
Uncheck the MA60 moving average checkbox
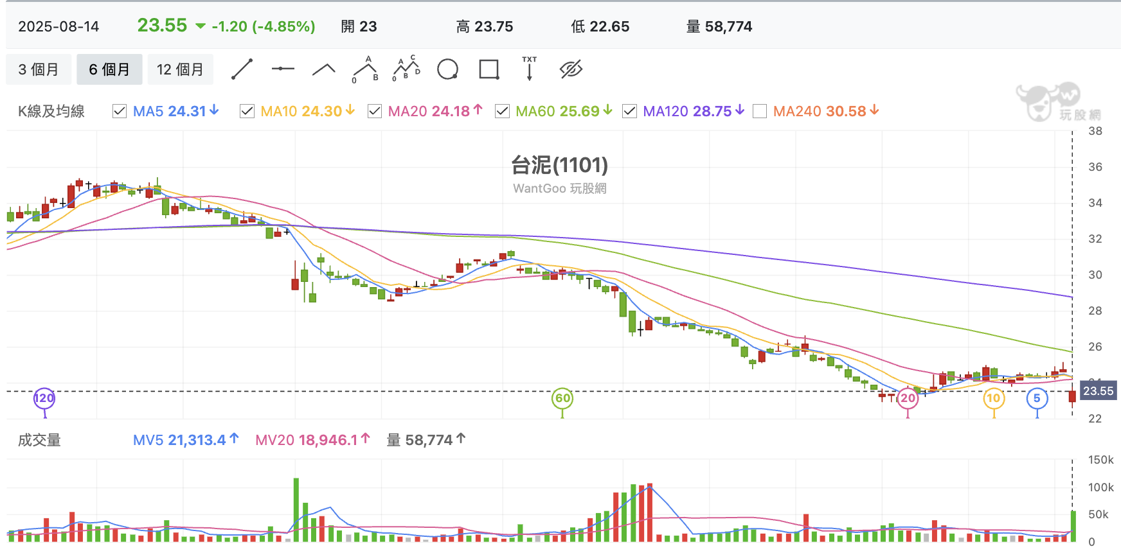click(502, 111)
